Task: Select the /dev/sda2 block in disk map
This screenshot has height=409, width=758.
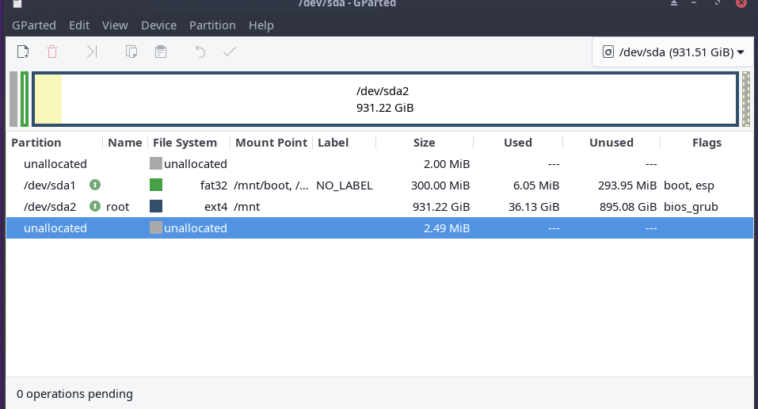Action: tap(385, 99)
